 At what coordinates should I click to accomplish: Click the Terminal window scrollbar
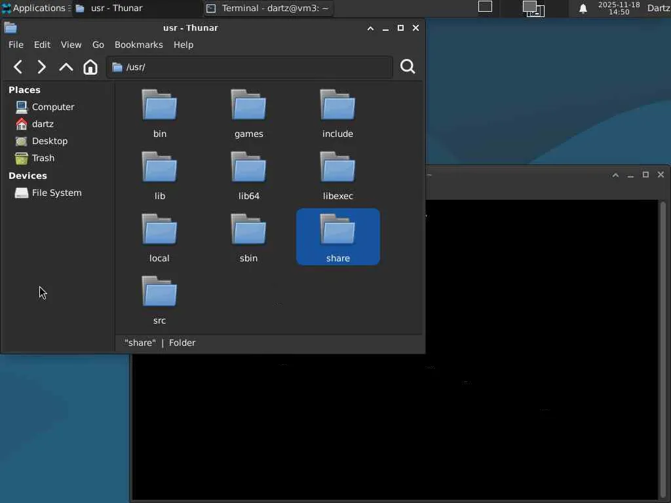663,348
